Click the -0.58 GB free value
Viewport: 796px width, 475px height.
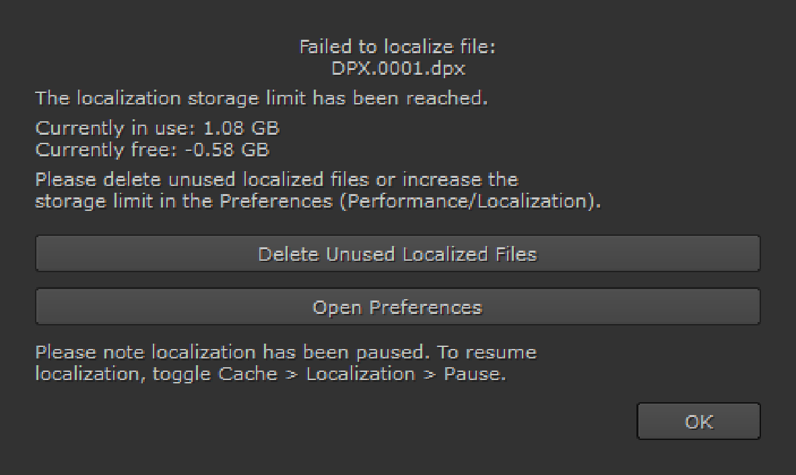[x=227, y=150]
